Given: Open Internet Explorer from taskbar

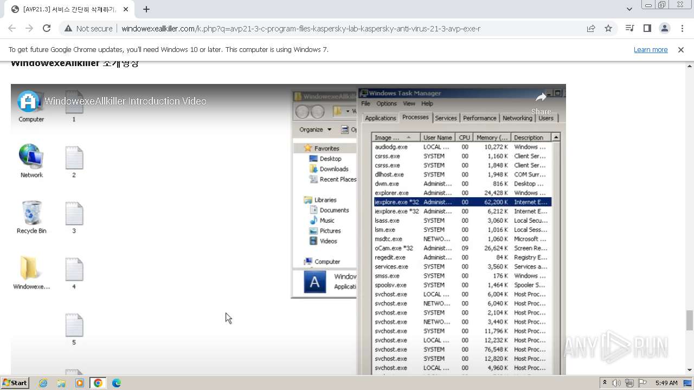Looking at the screenshot, I should (x=43, y=383).
